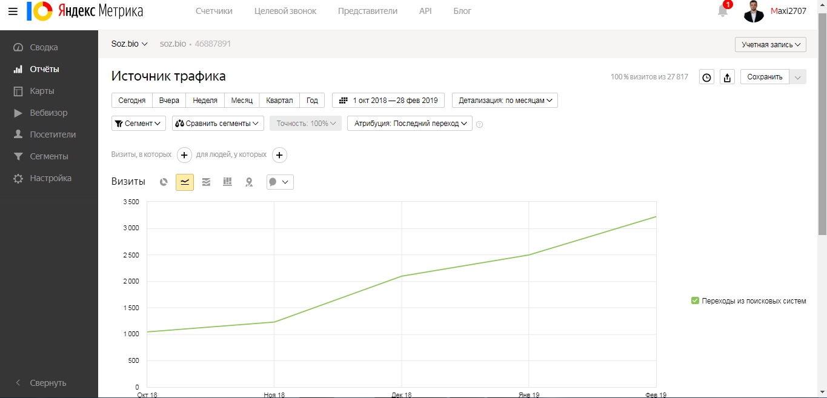Go to Целевой звонок page
Screen dimensions: 827x398
[285, 11]
